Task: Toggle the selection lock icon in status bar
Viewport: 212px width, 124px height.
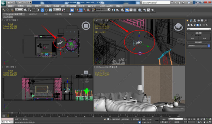Action: point(105,119)
